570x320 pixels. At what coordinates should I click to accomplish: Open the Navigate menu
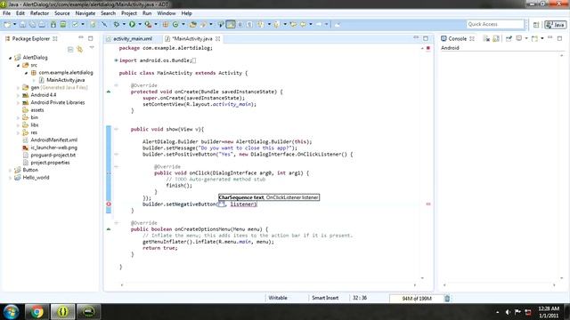click(85, 13)
